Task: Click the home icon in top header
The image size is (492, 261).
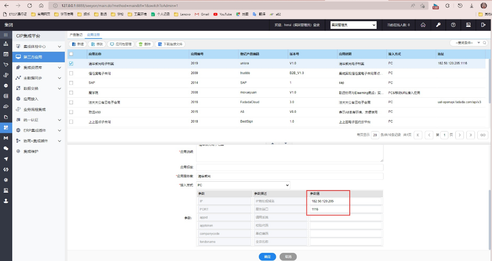Action: (423, 25)
